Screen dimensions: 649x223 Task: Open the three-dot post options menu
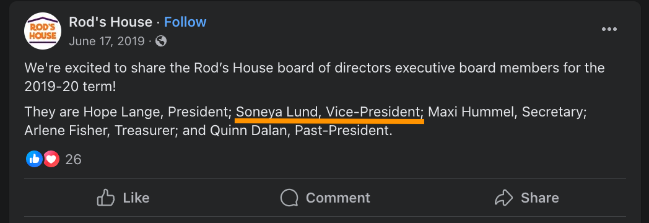pyautogui.click(x=609, y=29)
